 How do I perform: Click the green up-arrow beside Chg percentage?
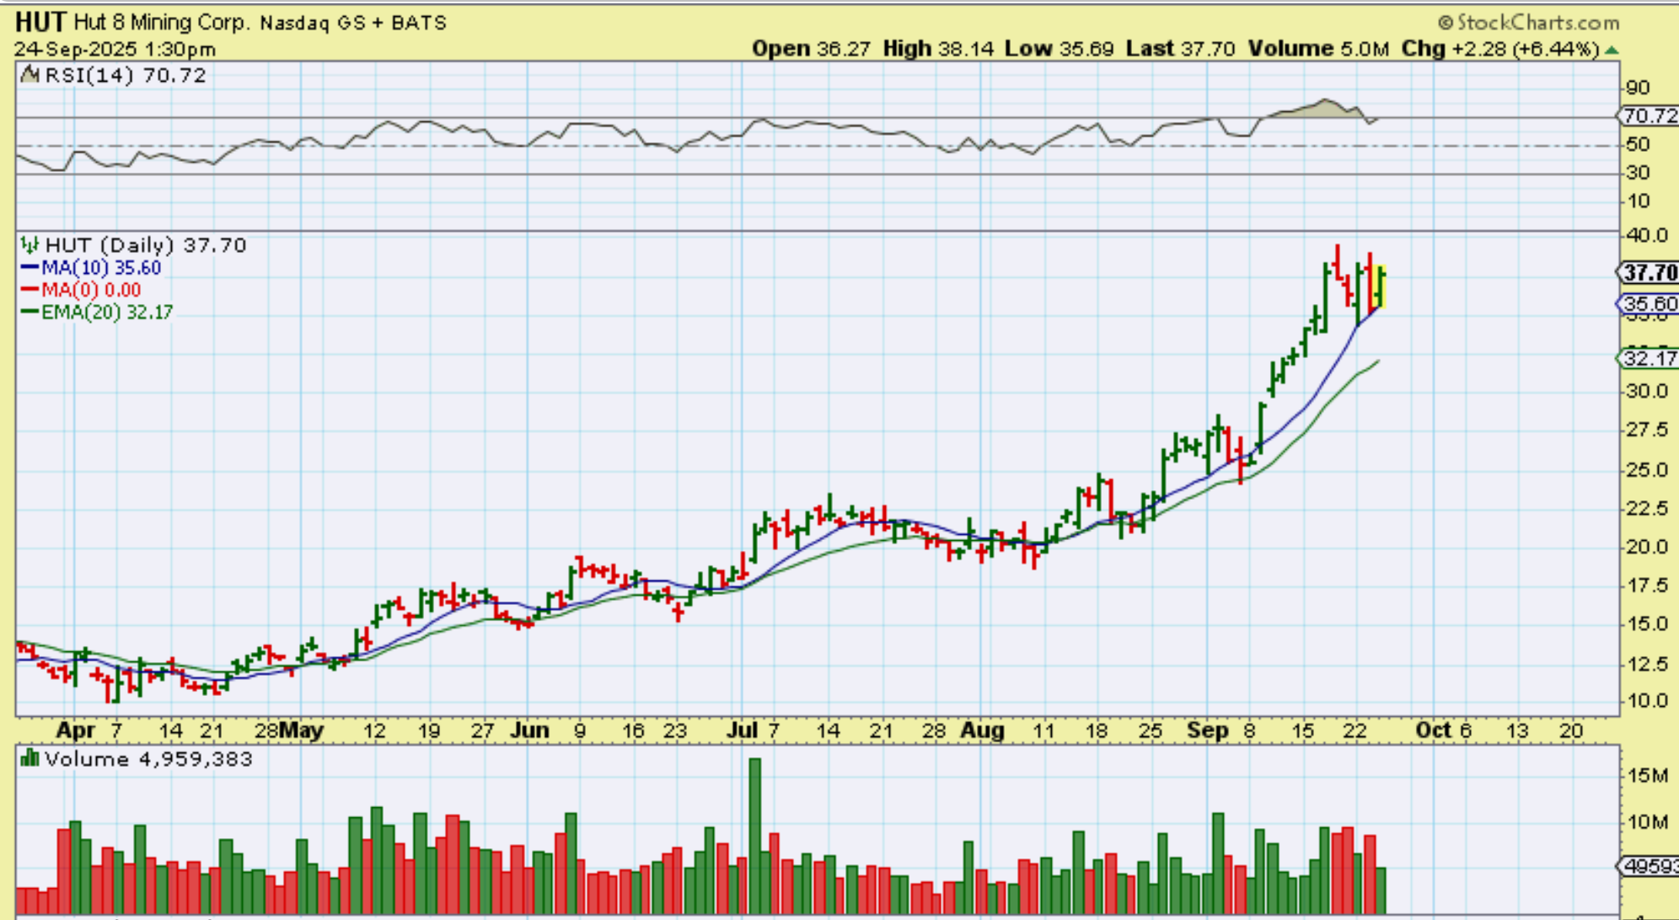(1612, 50)
